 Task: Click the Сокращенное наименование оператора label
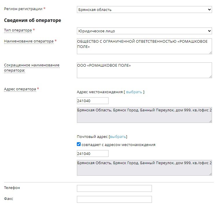[31, 65]
